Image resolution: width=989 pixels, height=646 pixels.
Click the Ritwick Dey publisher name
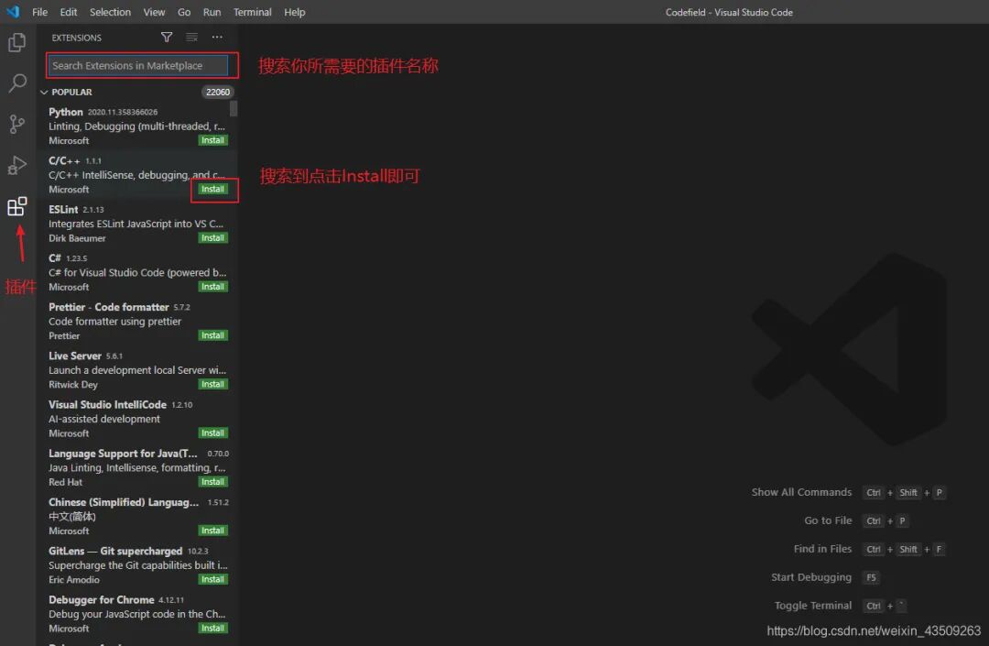pyautogui.click(x=73, y=384)
